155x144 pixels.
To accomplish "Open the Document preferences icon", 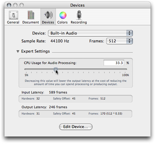I will coord(31,15).
